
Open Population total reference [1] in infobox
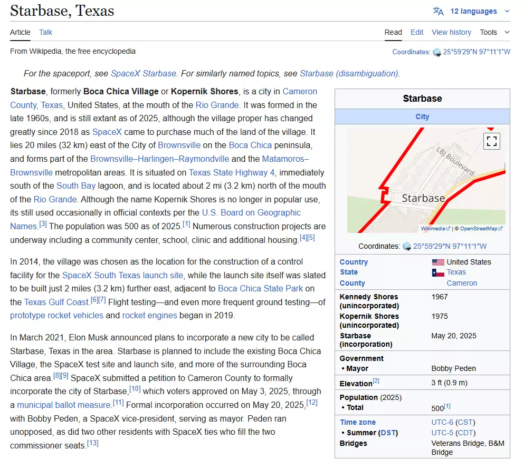pos(447,406)
